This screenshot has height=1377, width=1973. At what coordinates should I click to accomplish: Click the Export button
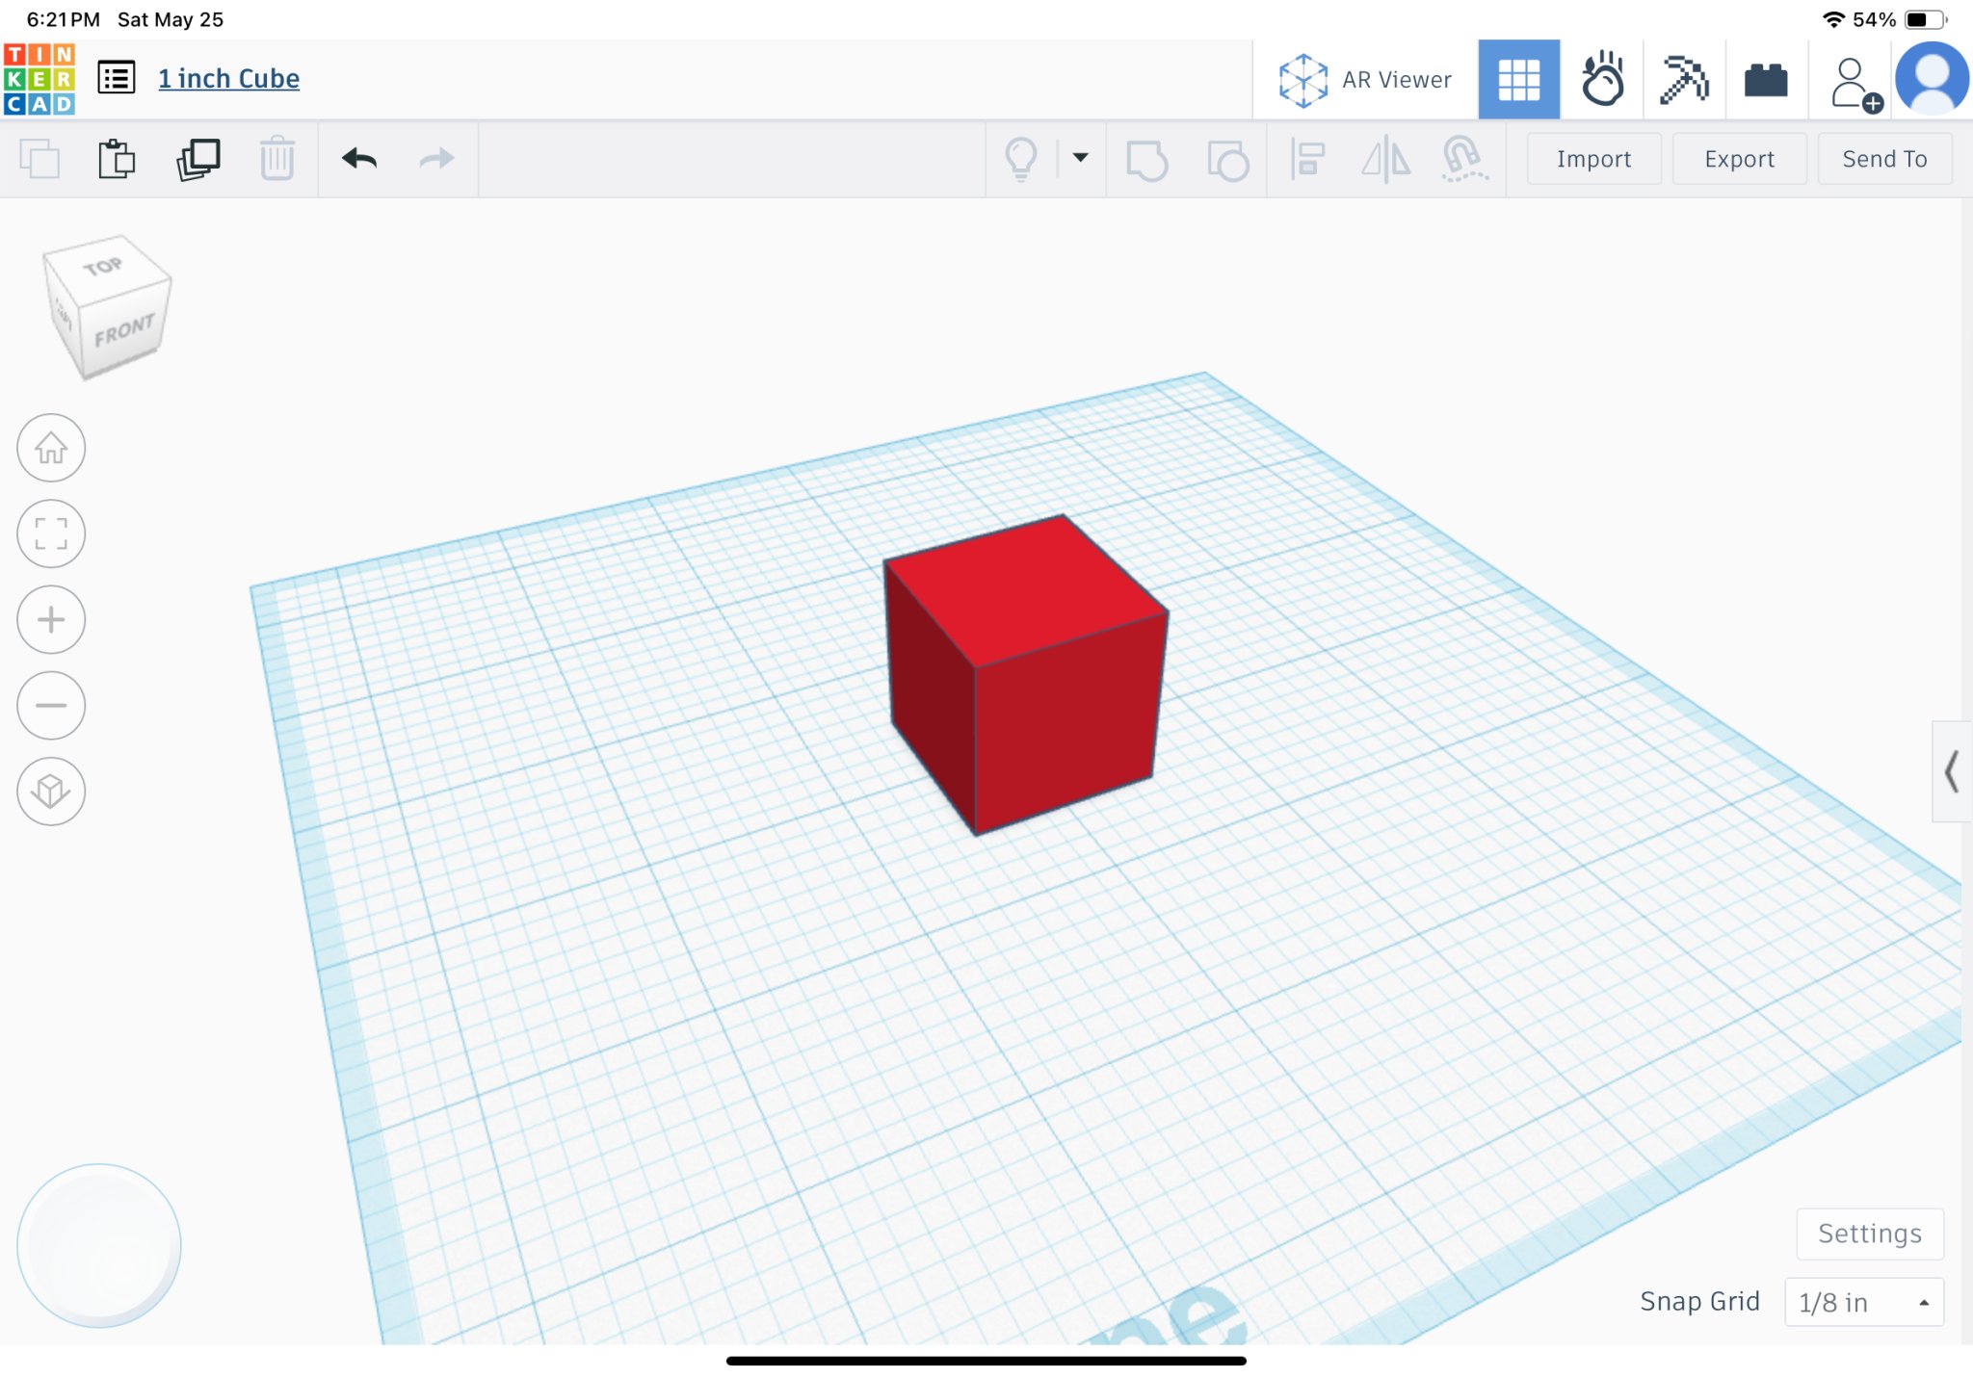pyautogui.click(x=1738, y=159)
